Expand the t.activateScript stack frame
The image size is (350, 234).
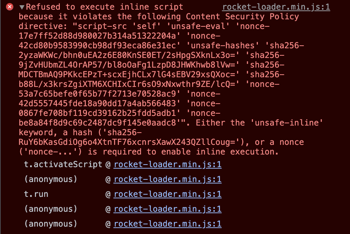point(168,165)
